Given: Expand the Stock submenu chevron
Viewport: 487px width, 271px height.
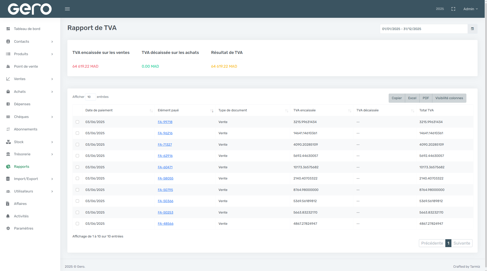Looking at the screenshot, I should tap(52, 142).
